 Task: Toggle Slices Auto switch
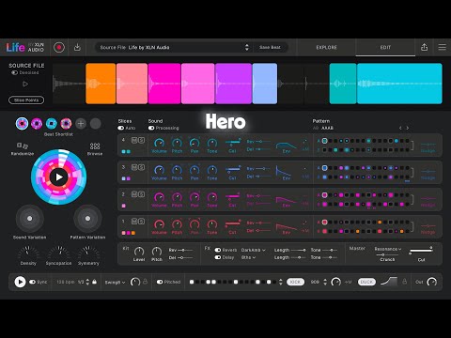121,128
